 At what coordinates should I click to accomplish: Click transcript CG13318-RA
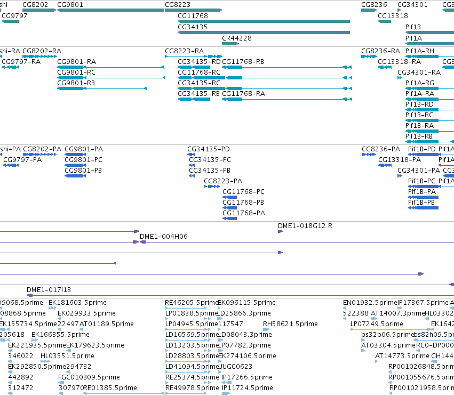385,67
